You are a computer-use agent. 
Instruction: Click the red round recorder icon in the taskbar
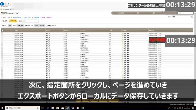[x=77, y=108]
